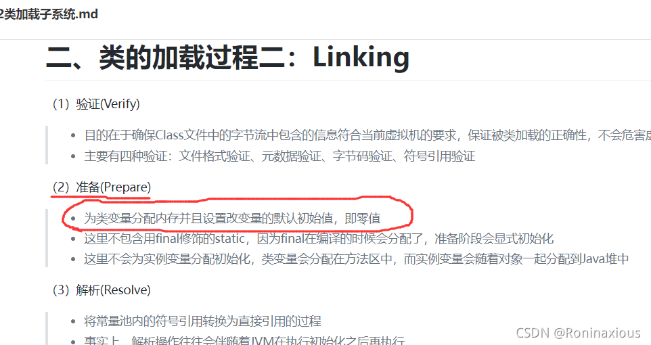Click the words 即零值
This screenshot has height=345, width=651.
tap(363, 218)
